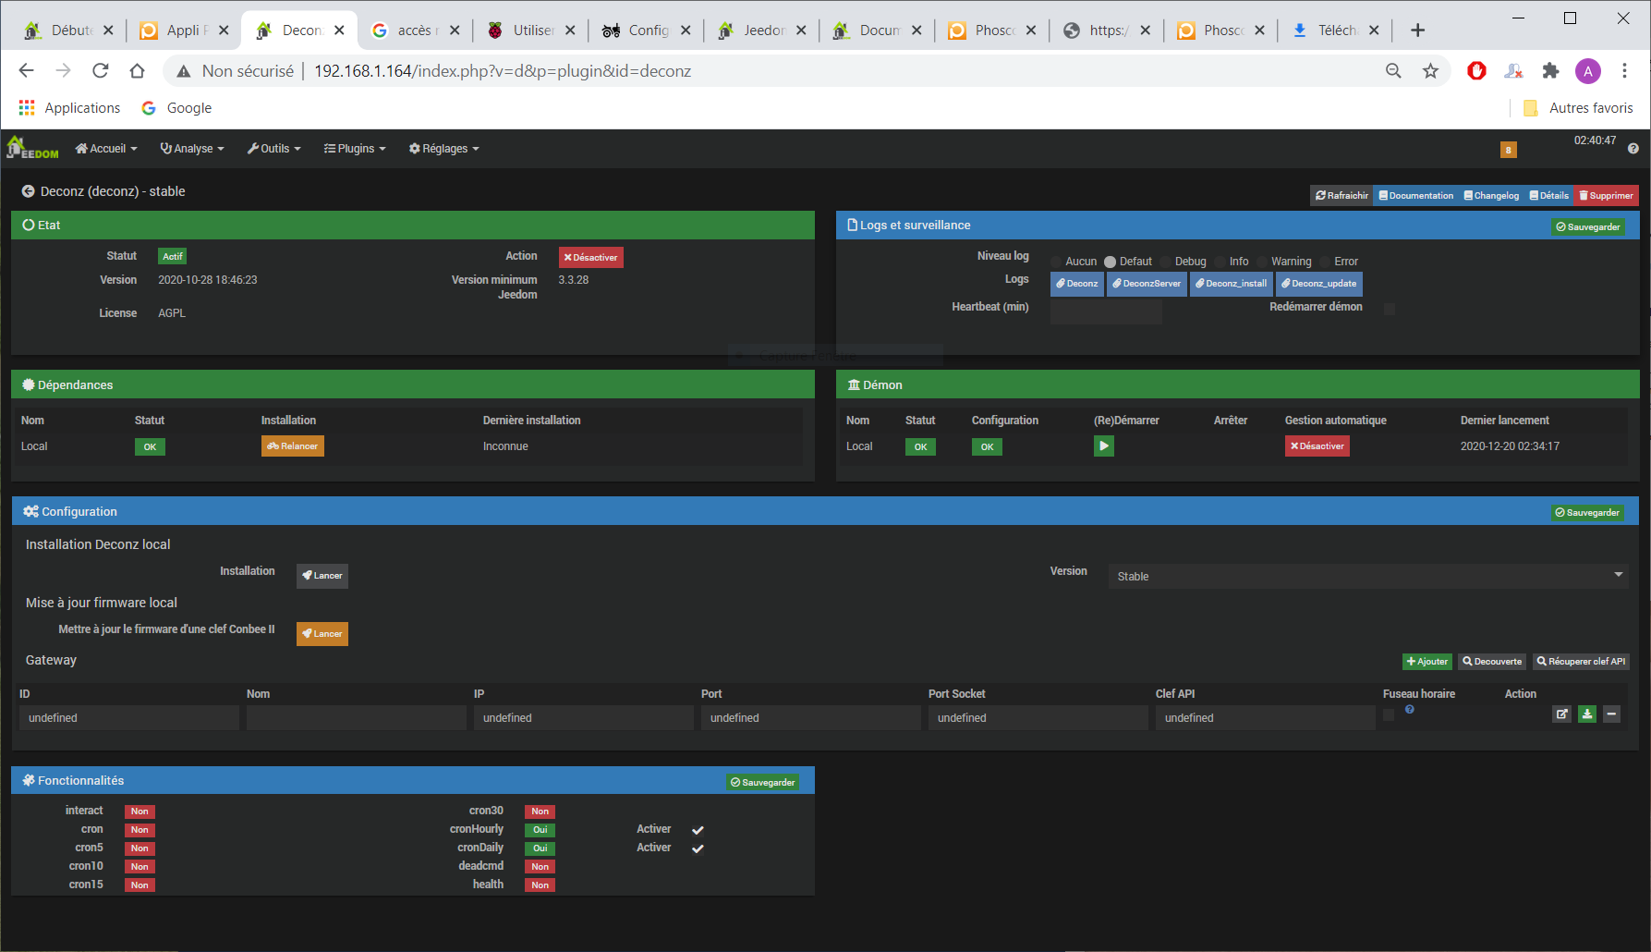
Task: Click Désactiver in the Etat panel
Action: pos(590,258)
